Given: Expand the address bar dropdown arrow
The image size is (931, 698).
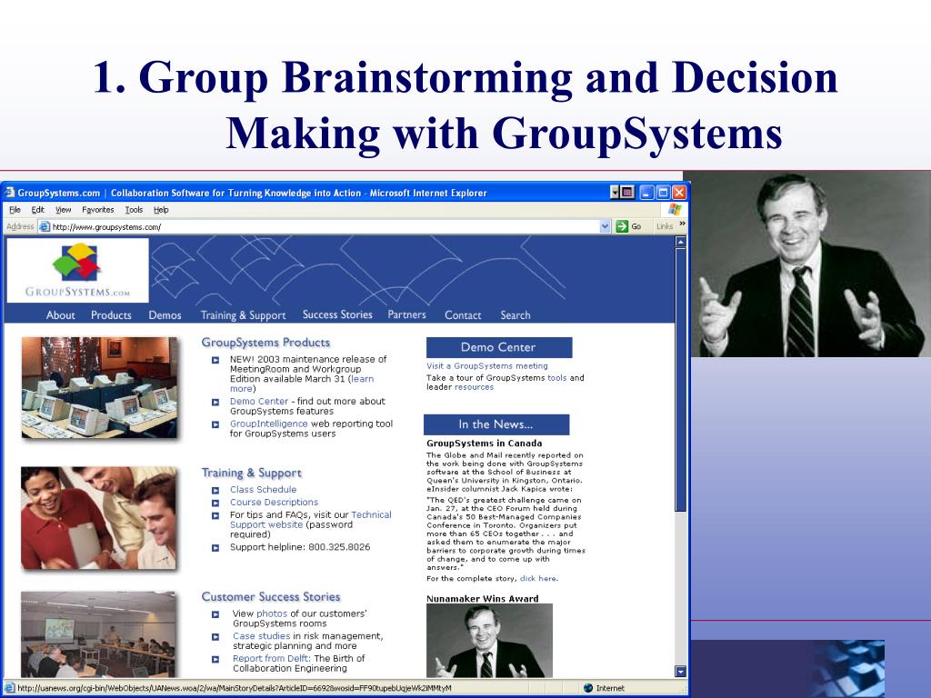Looking at the screenshot, I should coord(605,226).
